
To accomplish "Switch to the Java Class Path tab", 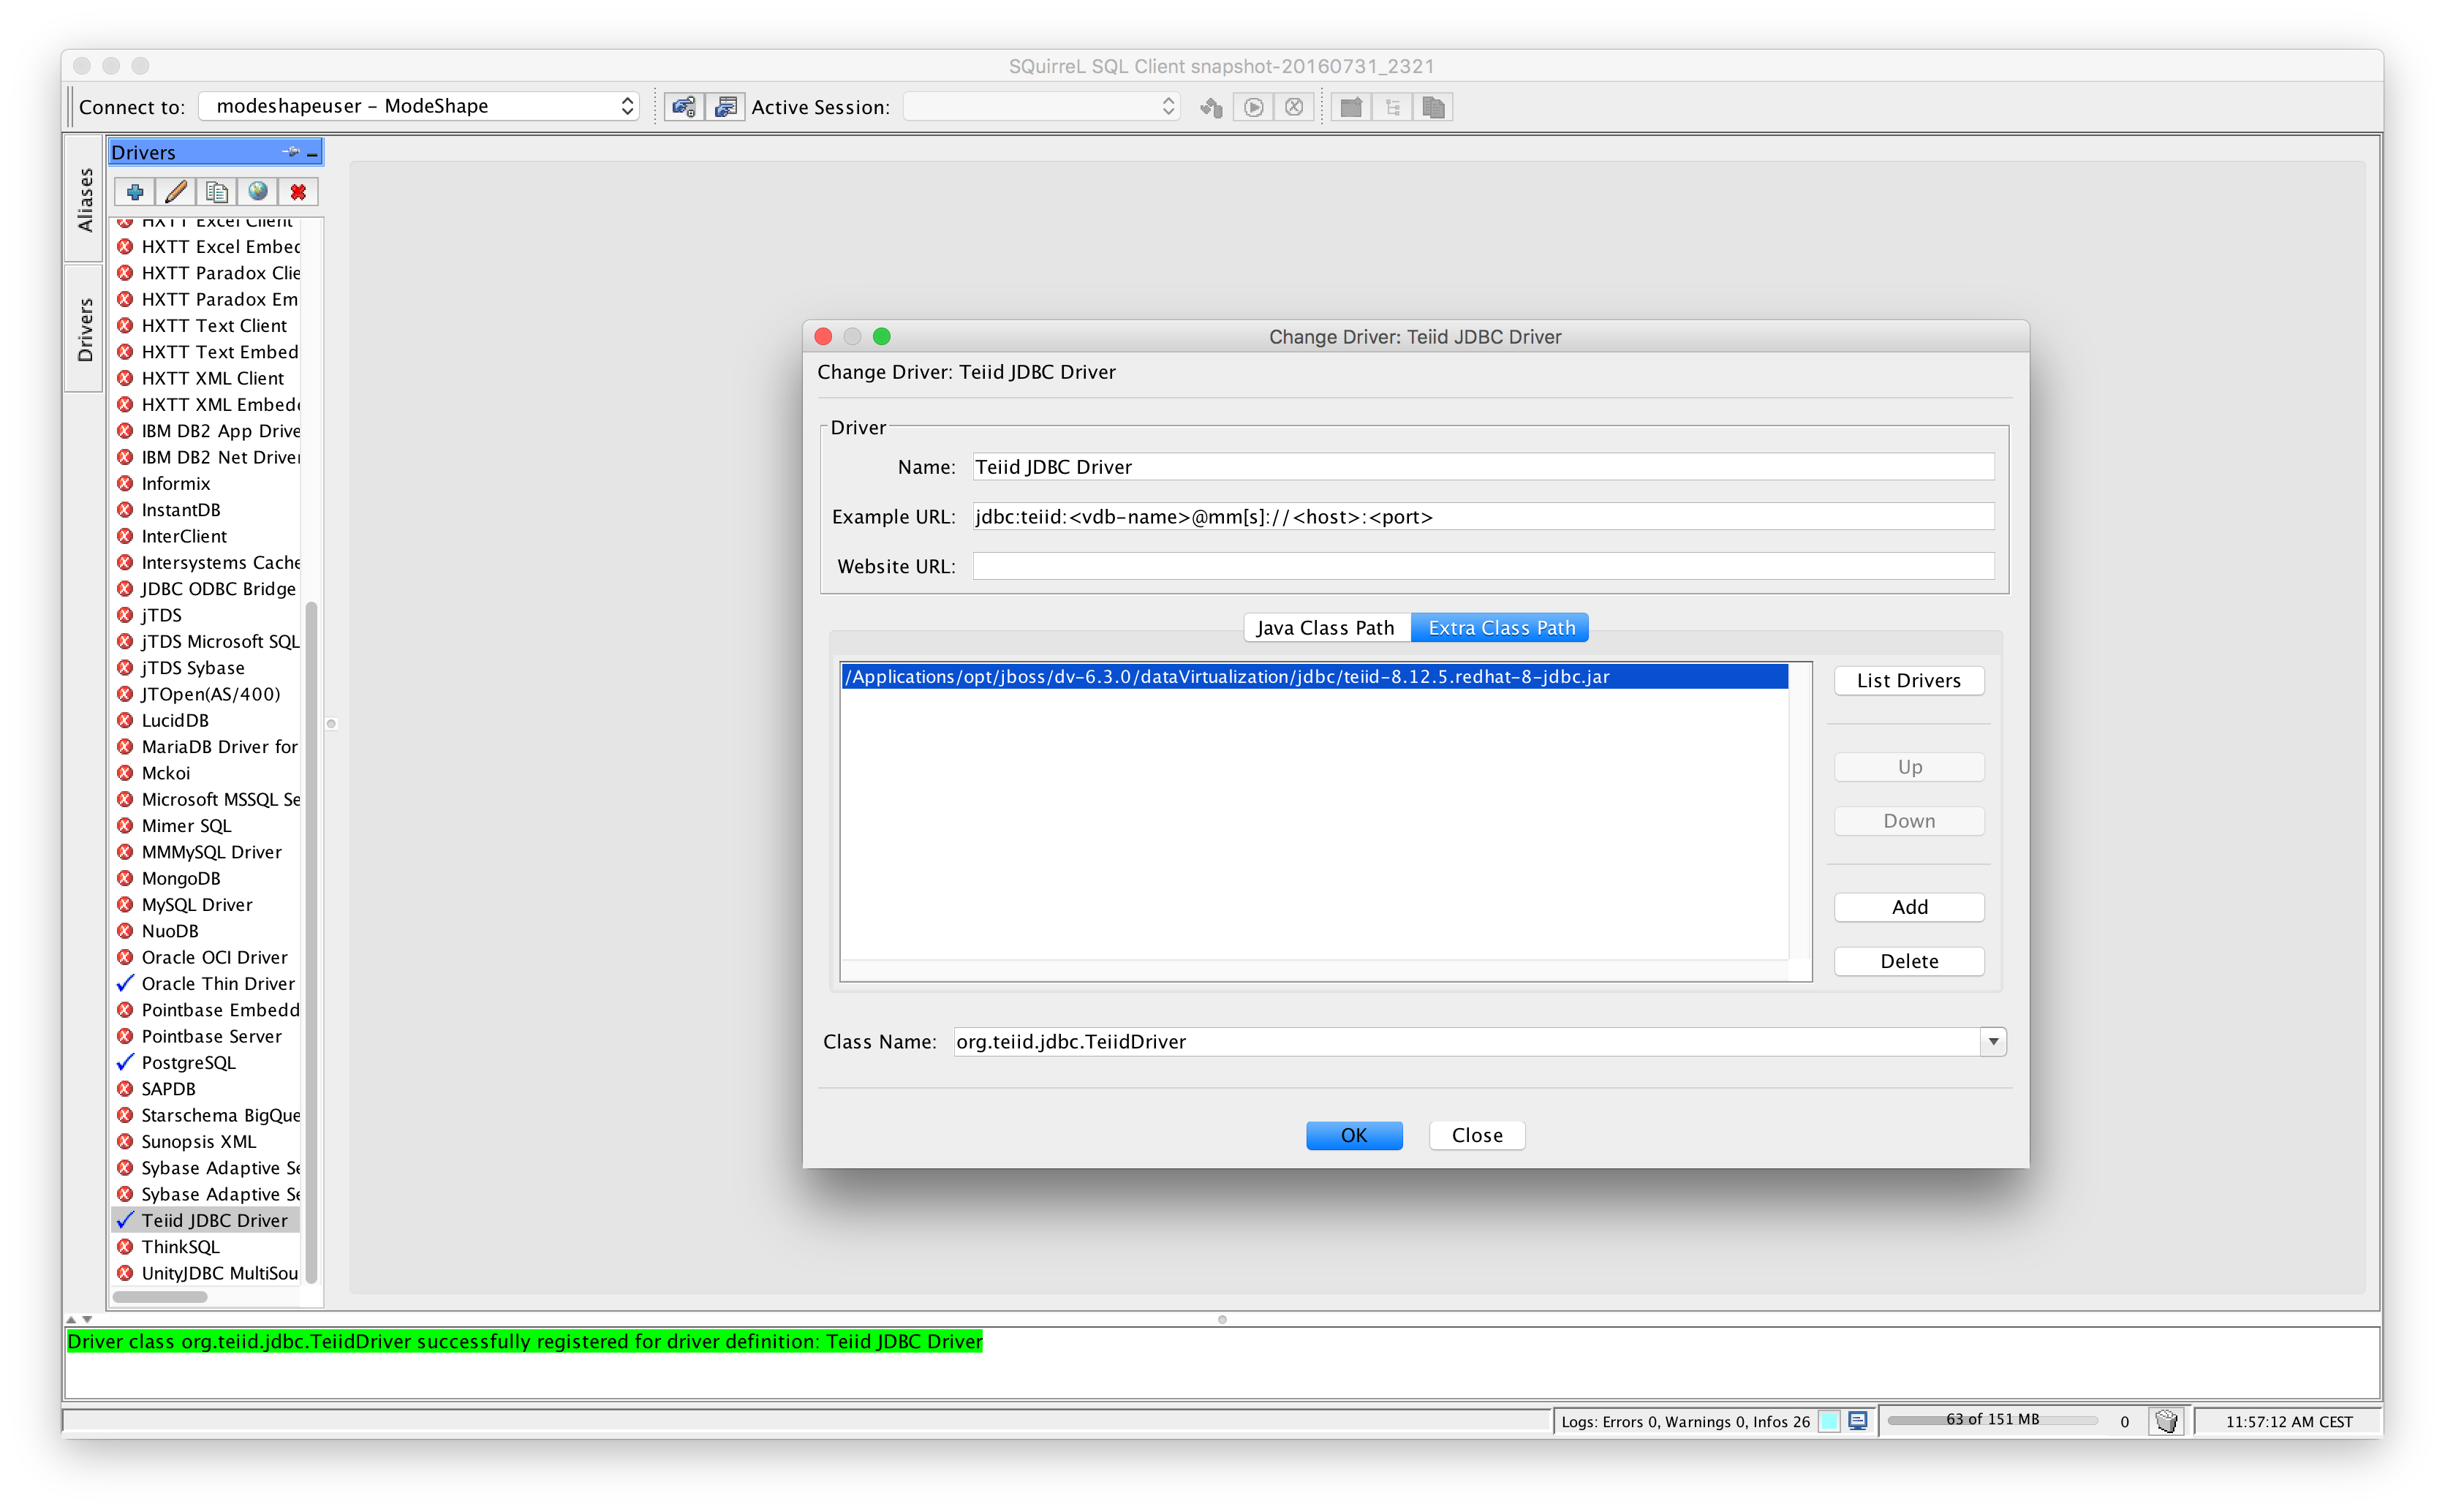I will pyautogui.click(x=1325, y=627).
